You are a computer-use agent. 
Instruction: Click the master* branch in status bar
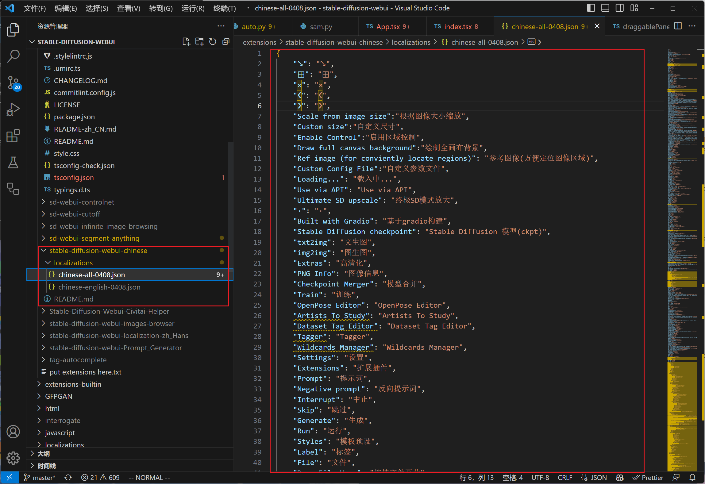pyautogui.click(x=40, y=478)
